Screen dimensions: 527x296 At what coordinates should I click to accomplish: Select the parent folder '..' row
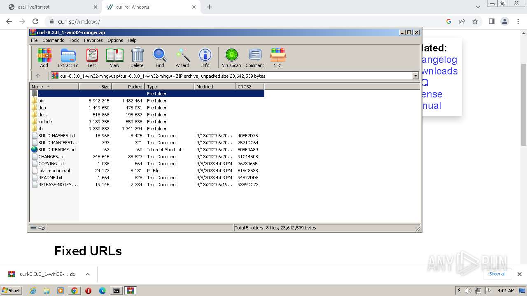pos(147,94)
